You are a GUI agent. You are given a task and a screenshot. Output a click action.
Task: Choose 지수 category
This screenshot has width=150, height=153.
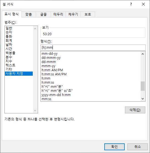click(x=19, y=61)
